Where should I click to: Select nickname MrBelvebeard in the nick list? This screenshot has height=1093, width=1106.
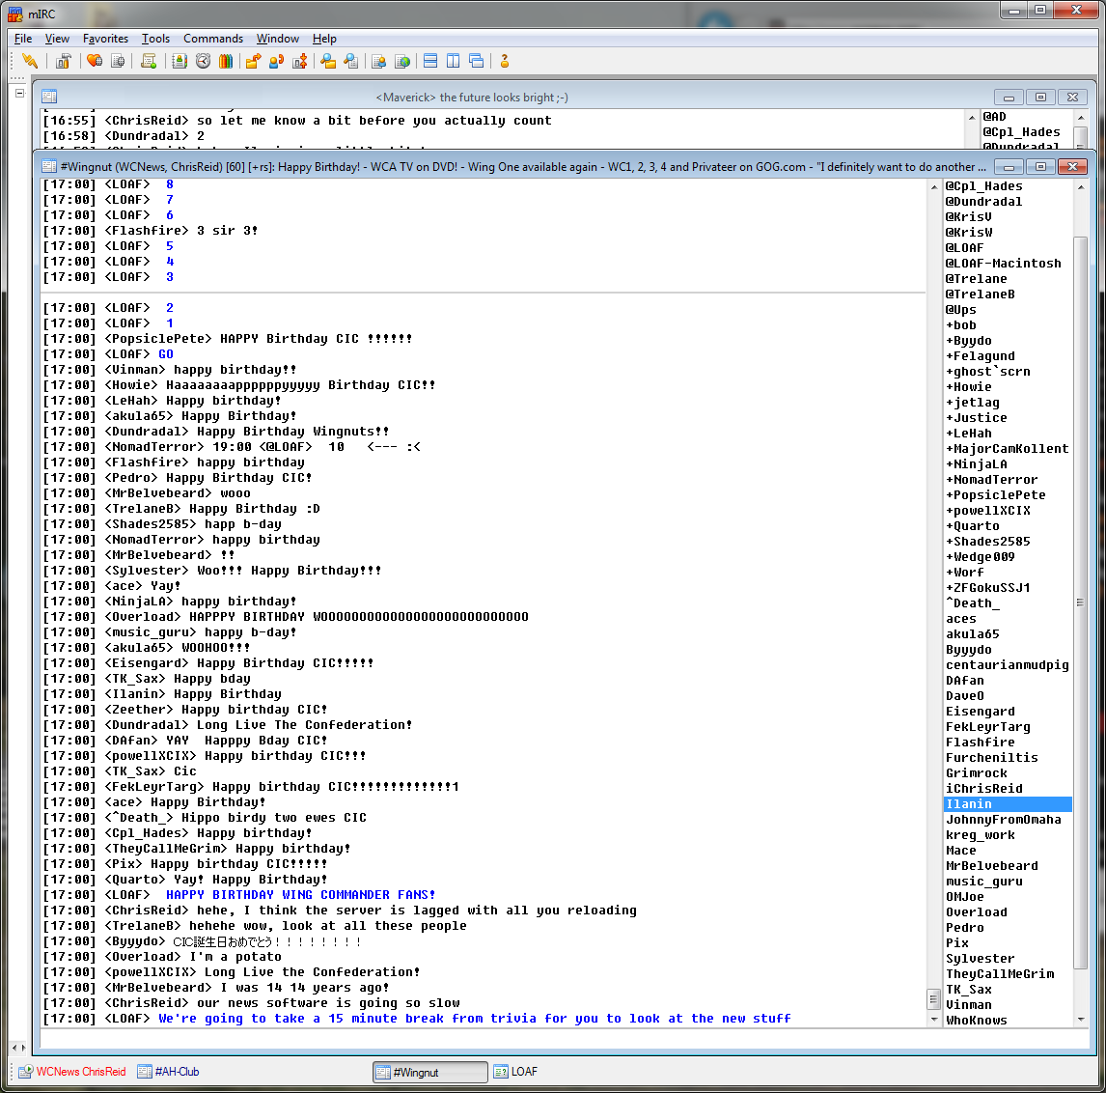tap(992, 866)
